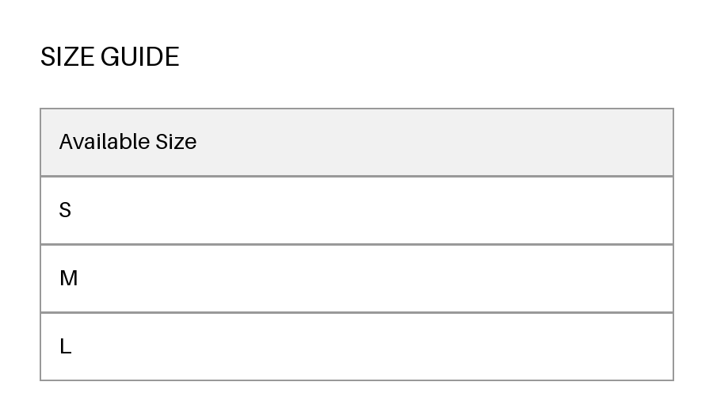713x420 pixels.
Task: Click the word Available in the header
Action: click(x=105, y=142)
